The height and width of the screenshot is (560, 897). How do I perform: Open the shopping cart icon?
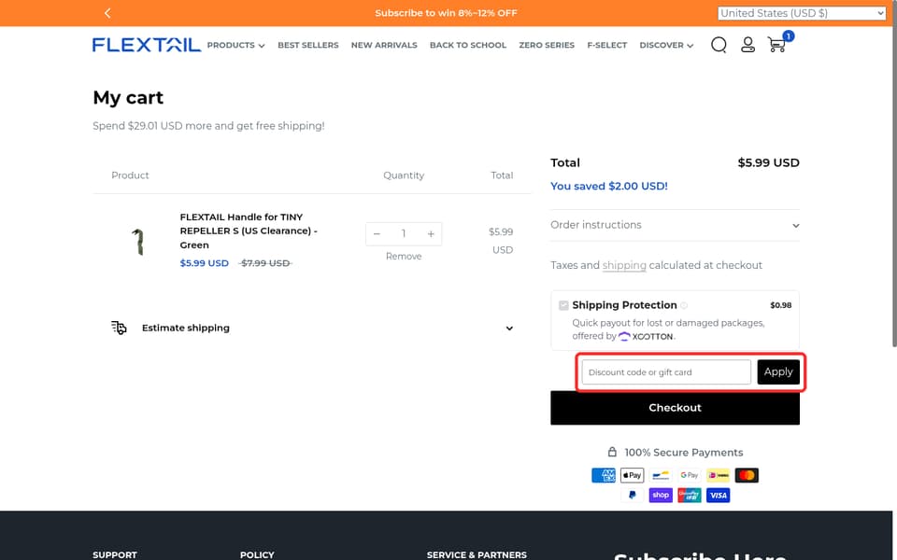(x=776, y=45)
